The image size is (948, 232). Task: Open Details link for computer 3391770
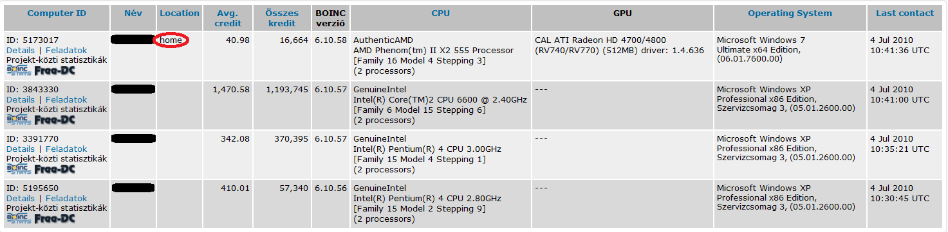point(21,149)
